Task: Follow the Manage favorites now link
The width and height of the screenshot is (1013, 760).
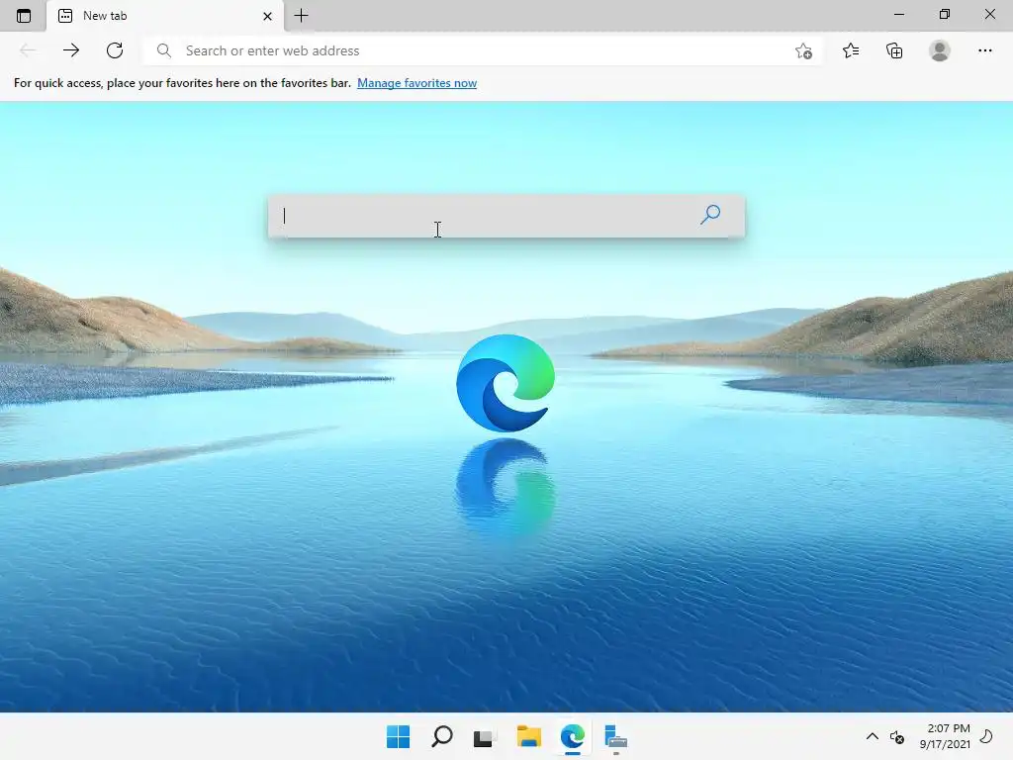Action: pos(416,83)
